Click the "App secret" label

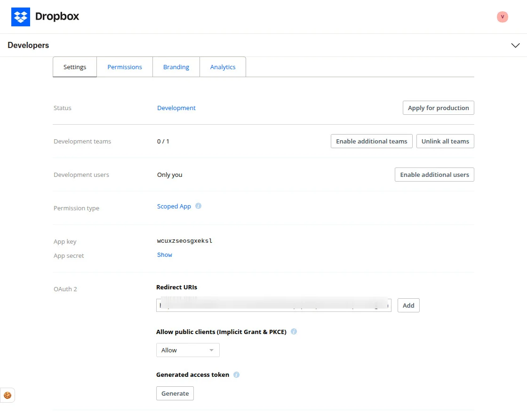69,256
